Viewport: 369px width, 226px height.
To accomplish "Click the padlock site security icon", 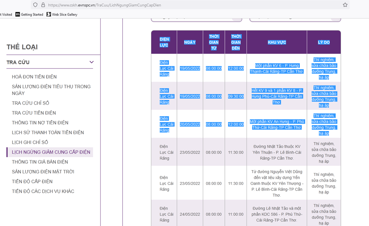I will (x=43, y=5).
